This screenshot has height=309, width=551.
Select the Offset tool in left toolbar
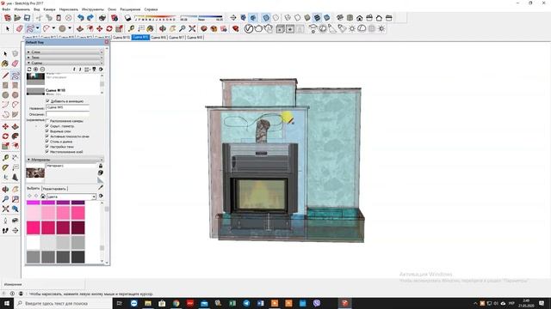[15, 146]
